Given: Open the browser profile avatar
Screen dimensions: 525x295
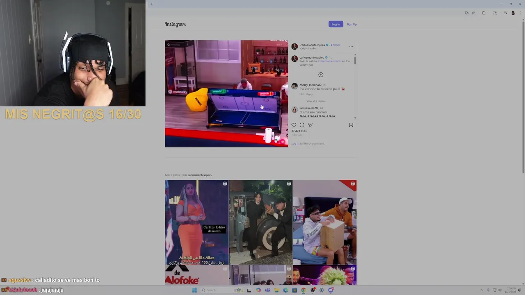Looking at the screenshot, I should pos(513,13).
